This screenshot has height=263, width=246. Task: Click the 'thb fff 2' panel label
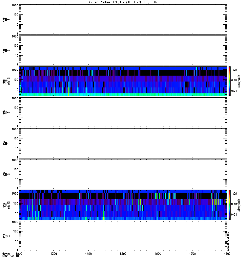tap(6, 51)
